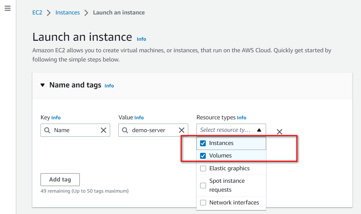Screen dimensions: 361x214
Task: Collapse the Resource types dropdown
Action: pyautogui.click(x=259, y=130)
